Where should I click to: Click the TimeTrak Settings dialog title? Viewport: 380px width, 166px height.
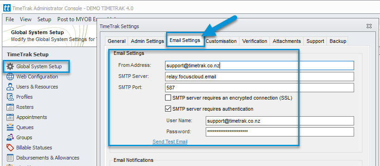pyautogui.click(x=119, y=26)
